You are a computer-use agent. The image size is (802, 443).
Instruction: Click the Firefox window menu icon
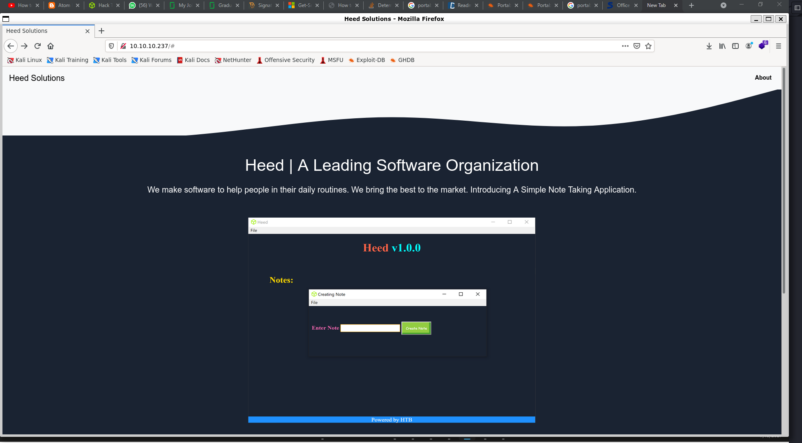[6, 19]
